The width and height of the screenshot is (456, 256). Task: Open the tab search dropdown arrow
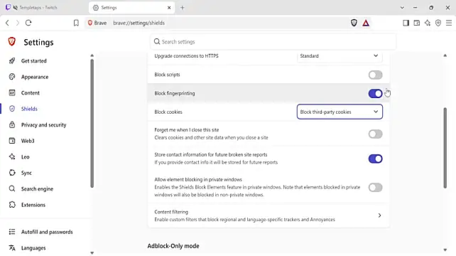click(402, 8)
